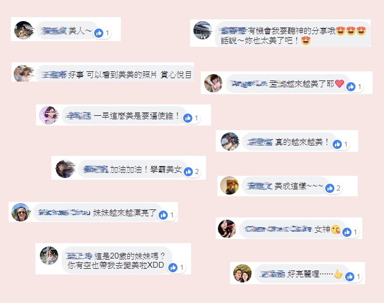Click the like reaction on 美成這樣 comment
The image size is (384, 303).
(330, 188)
